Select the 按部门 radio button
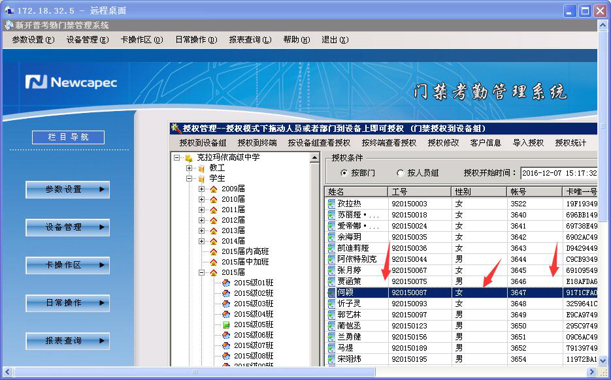 (344, 173)
